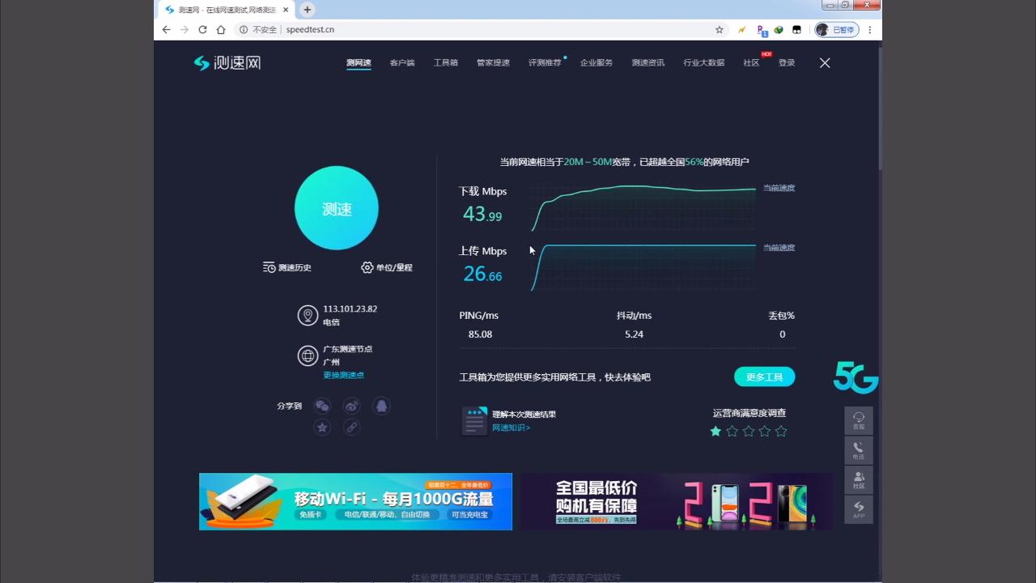Open the 客服 customer service sidebar icon

859,419
